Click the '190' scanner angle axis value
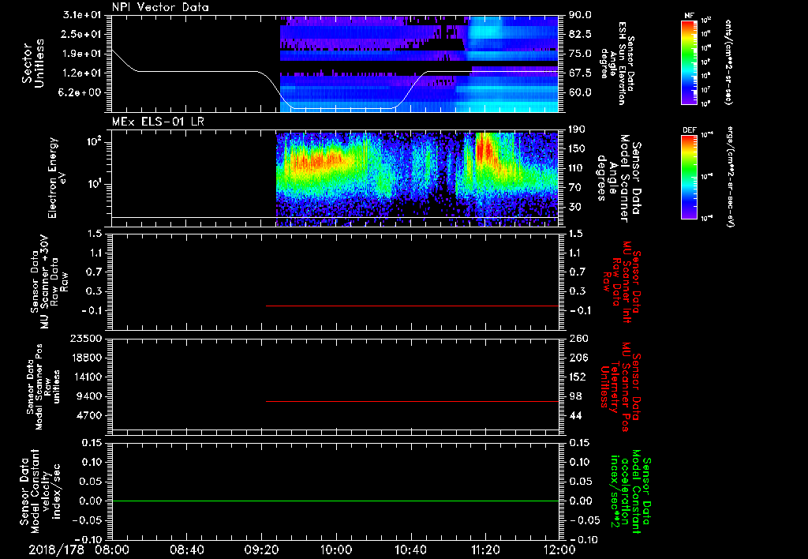Image resolution: width=808 pixels, height=559 pixels. [x=577, y=129]
